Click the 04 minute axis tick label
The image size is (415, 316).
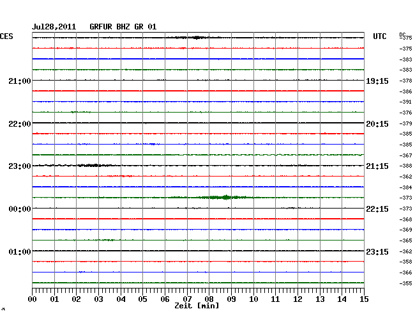tap(121, 299)
